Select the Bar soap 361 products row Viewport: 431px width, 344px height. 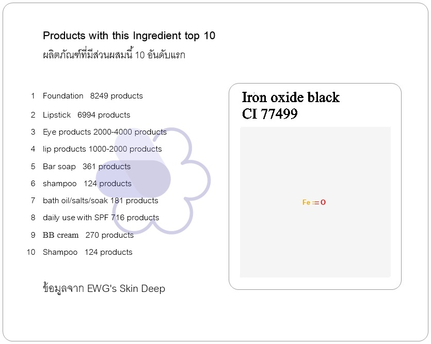[x=87, y=167]
